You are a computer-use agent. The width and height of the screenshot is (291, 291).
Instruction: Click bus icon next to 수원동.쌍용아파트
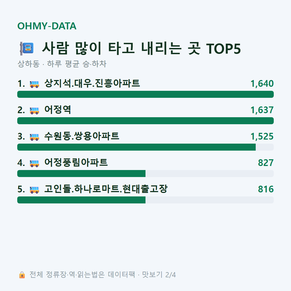[x=34, y=137]
